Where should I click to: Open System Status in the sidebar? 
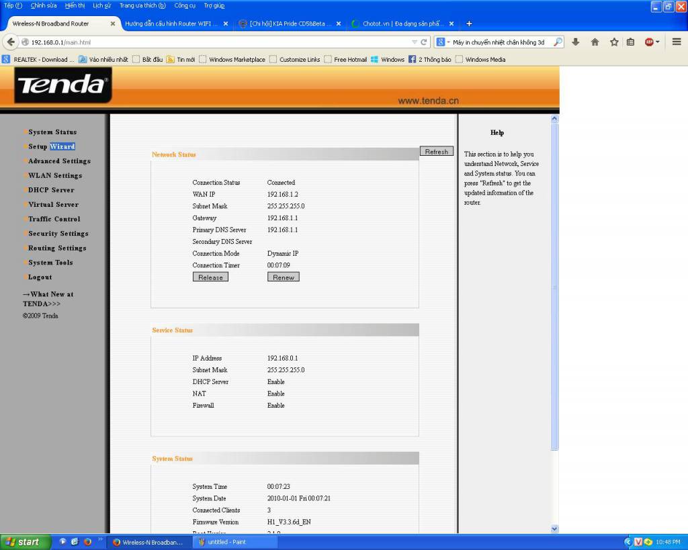[52, 132]
